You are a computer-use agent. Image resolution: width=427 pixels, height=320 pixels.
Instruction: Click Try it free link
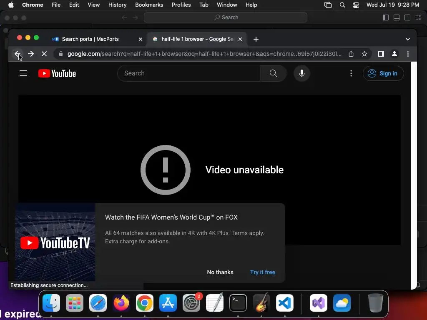click(x=263, y=272)
